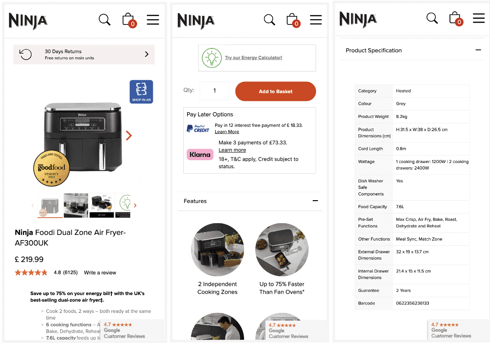Click the lightbulb Energy Calculator icon
This screenshot has height=343, width=490.
[x=212, y=58]
